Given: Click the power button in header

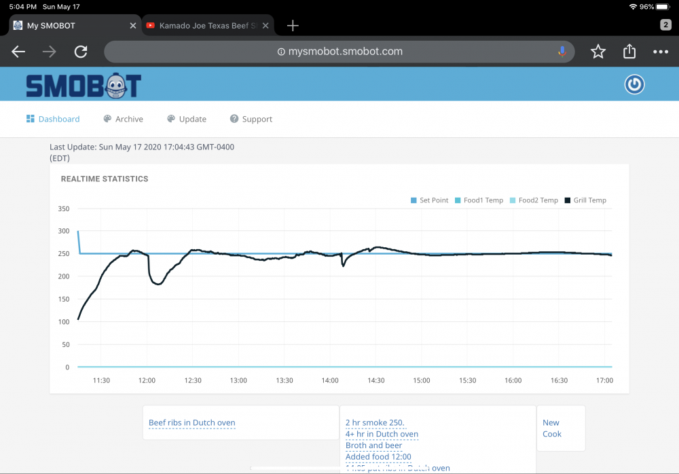Looking at the screenshot, I should click(634, 84).
